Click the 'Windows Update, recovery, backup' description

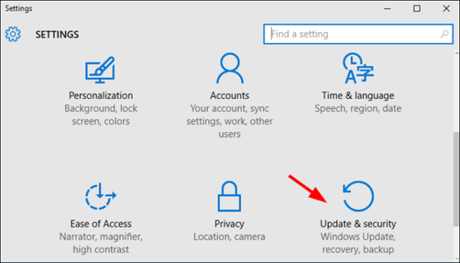[x=358, y=243]
